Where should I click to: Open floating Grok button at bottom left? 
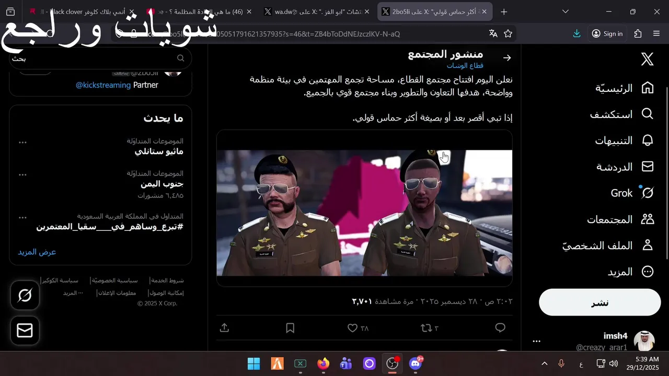(25, 296)
